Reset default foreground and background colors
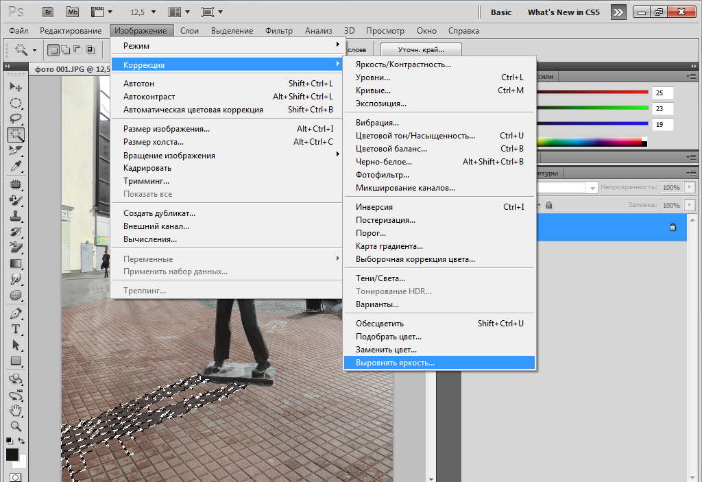Image resolution: width=702 pixels, height=482 pixels. (10, 441)
